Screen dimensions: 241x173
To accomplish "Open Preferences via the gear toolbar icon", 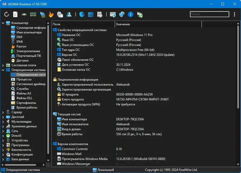I will click(59, 14).
